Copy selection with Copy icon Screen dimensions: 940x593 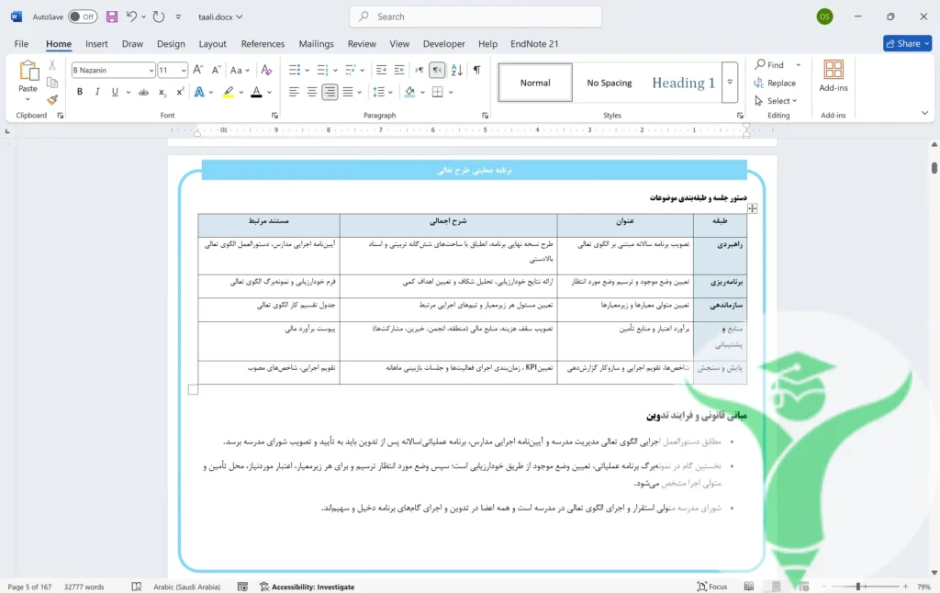coord(52,83)
